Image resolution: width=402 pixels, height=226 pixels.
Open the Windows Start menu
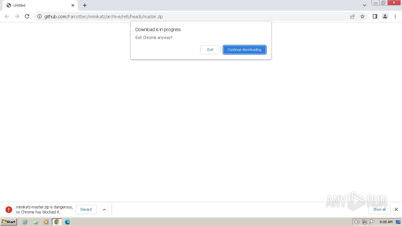9,222
